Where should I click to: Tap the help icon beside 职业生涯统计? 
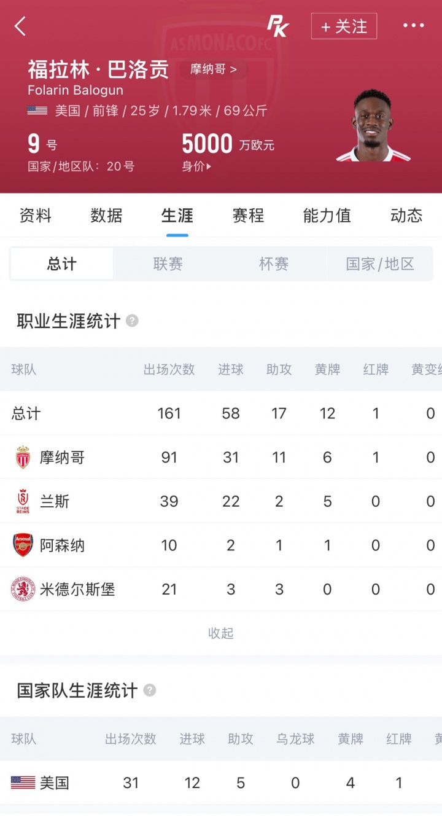point(132,321)
